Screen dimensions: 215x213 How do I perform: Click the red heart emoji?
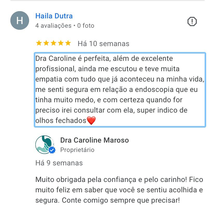point(91,121)
